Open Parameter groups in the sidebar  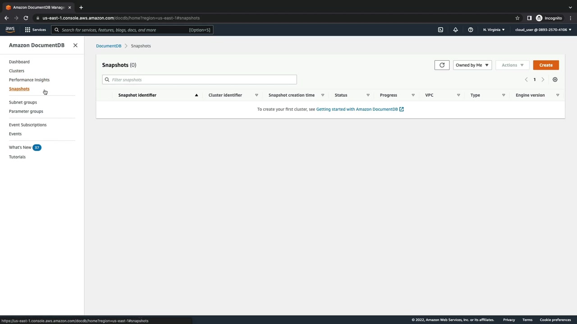point(26,111)
